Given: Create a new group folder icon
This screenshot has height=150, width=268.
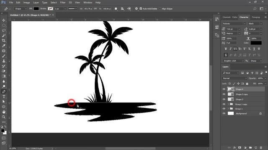Looking at the screenshot, I should click(250, 147).
